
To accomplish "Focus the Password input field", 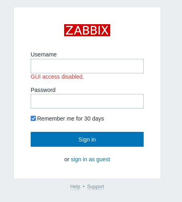I will [87, 101].
